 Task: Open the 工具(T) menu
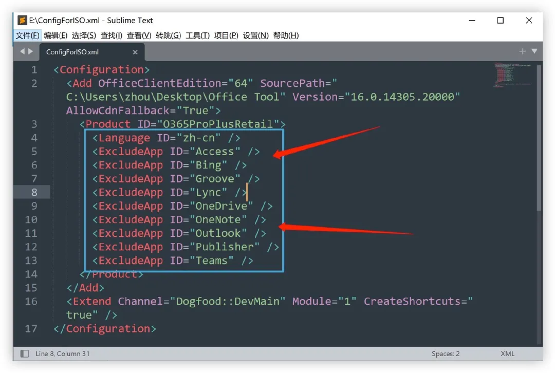pyautogui.click(x=198, y=35)
